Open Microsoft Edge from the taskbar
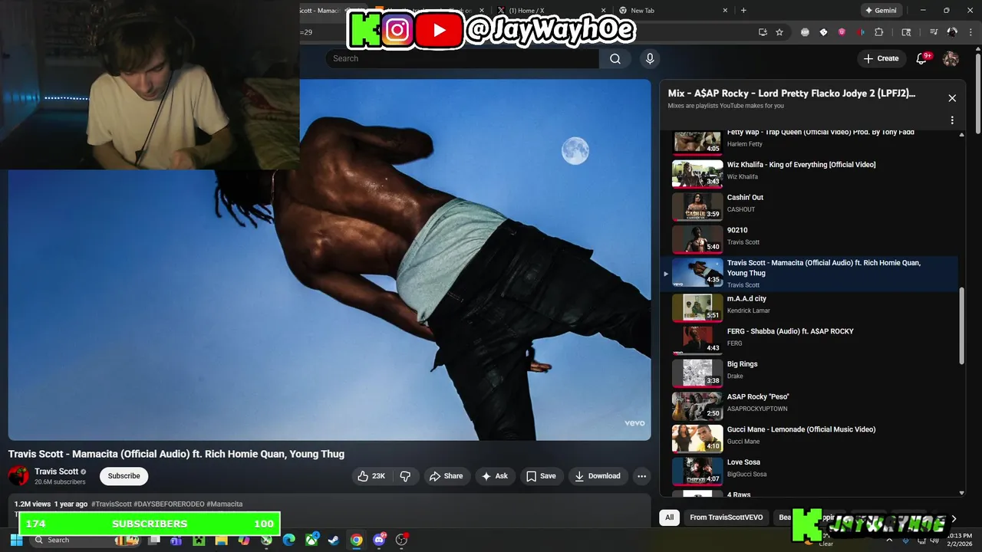The height and width of the screenshot is (552, 982). point(288,540)
